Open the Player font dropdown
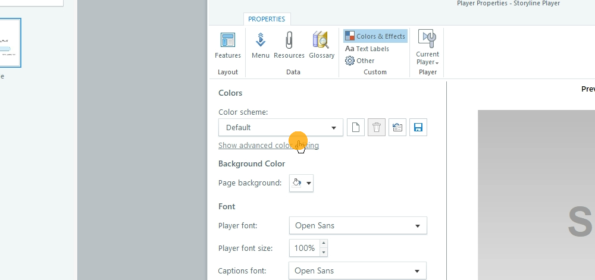This screenshot has width=595, height=280. click(358, 226)
